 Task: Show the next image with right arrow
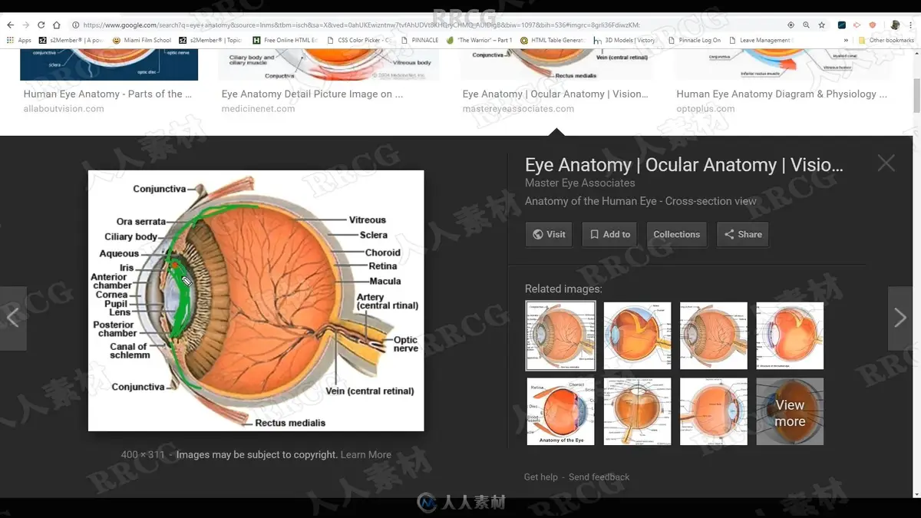tap(900, 318)
